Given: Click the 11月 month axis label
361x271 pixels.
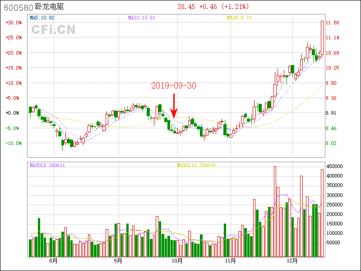Looking at the screenshot, I should click(230, 261).
